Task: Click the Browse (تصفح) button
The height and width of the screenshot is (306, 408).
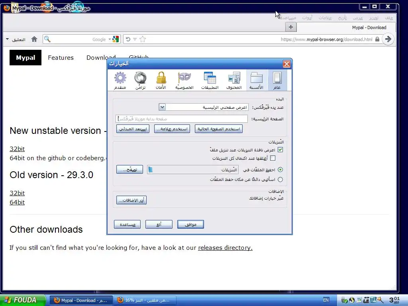Action: (x=129, y=169)
